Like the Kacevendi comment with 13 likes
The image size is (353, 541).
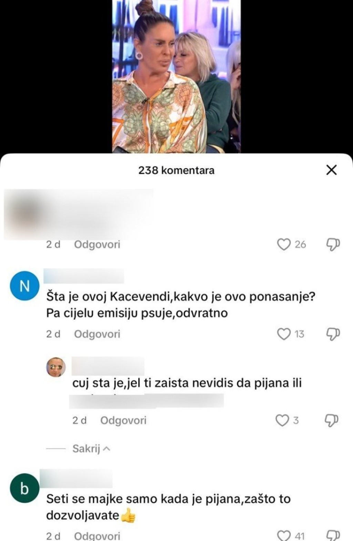pyautogui.click(x=284, y=334)
